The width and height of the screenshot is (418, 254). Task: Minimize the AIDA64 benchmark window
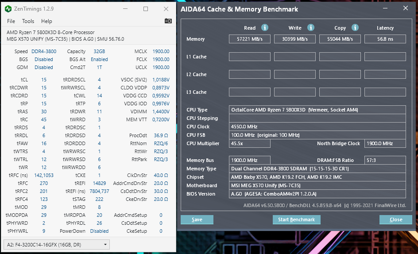(385, 8)
